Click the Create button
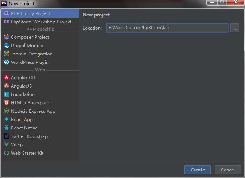Image resolution: width=245 pixels, height=178 pixels. pyautogui.click(x=198, y=170)
